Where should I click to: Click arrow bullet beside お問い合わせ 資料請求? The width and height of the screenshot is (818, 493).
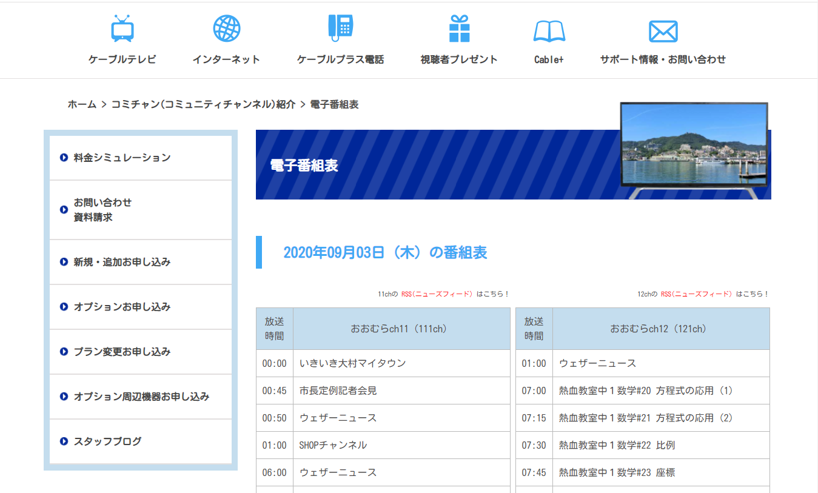[x=64, y=210]
